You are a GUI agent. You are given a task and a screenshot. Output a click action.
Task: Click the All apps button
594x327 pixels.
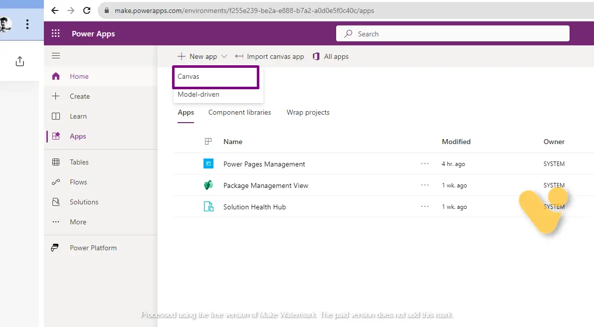[x=330, y=56]
